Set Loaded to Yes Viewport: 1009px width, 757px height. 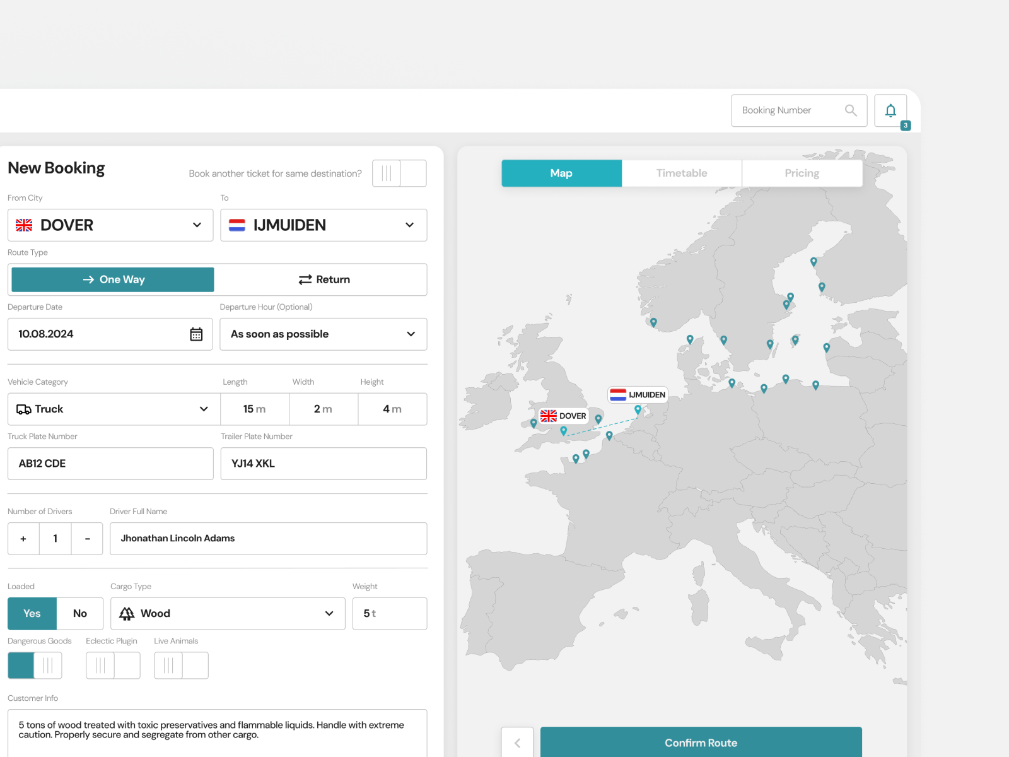[32, 614]
